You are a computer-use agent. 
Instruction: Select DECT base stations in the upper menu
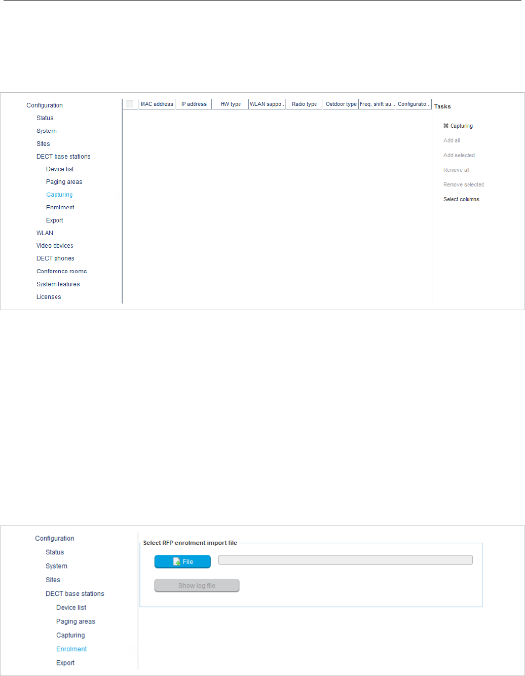(x=63, y=157)
